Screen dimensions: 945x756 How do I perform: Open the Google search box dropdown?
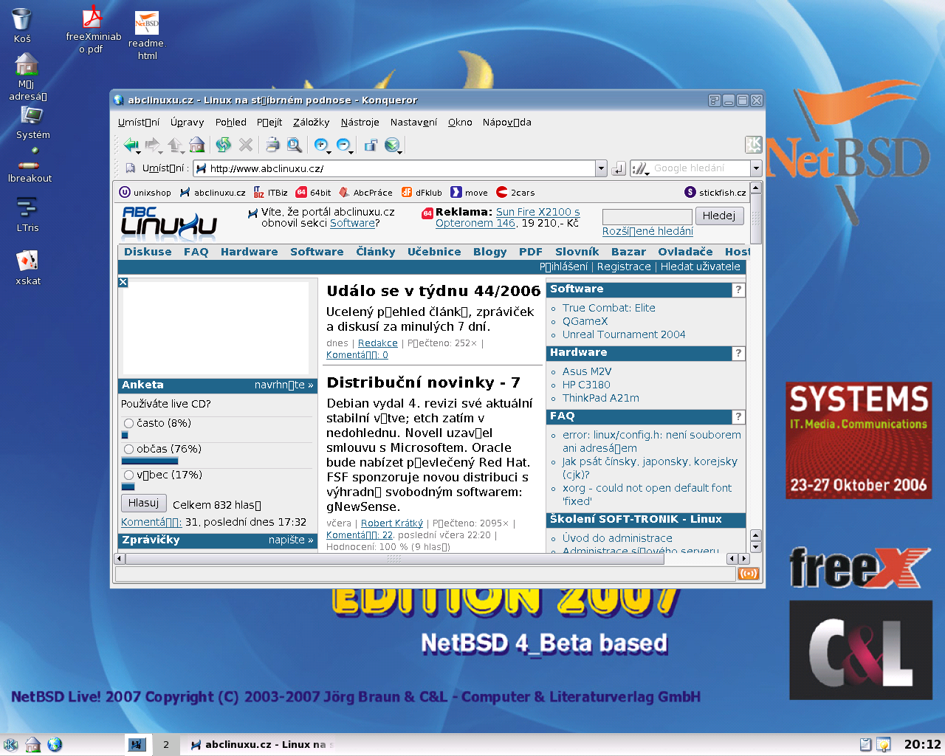point(755,168)
